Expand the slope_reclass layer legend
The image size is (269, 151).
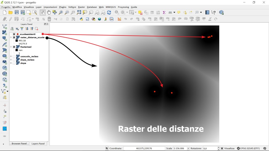(11, 60)
